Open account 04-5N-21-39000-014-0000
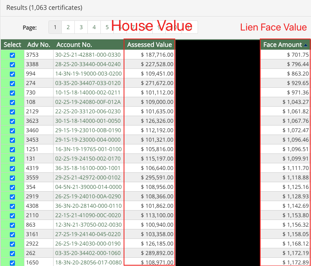This screenshot has height=266, width=311. 88,187
